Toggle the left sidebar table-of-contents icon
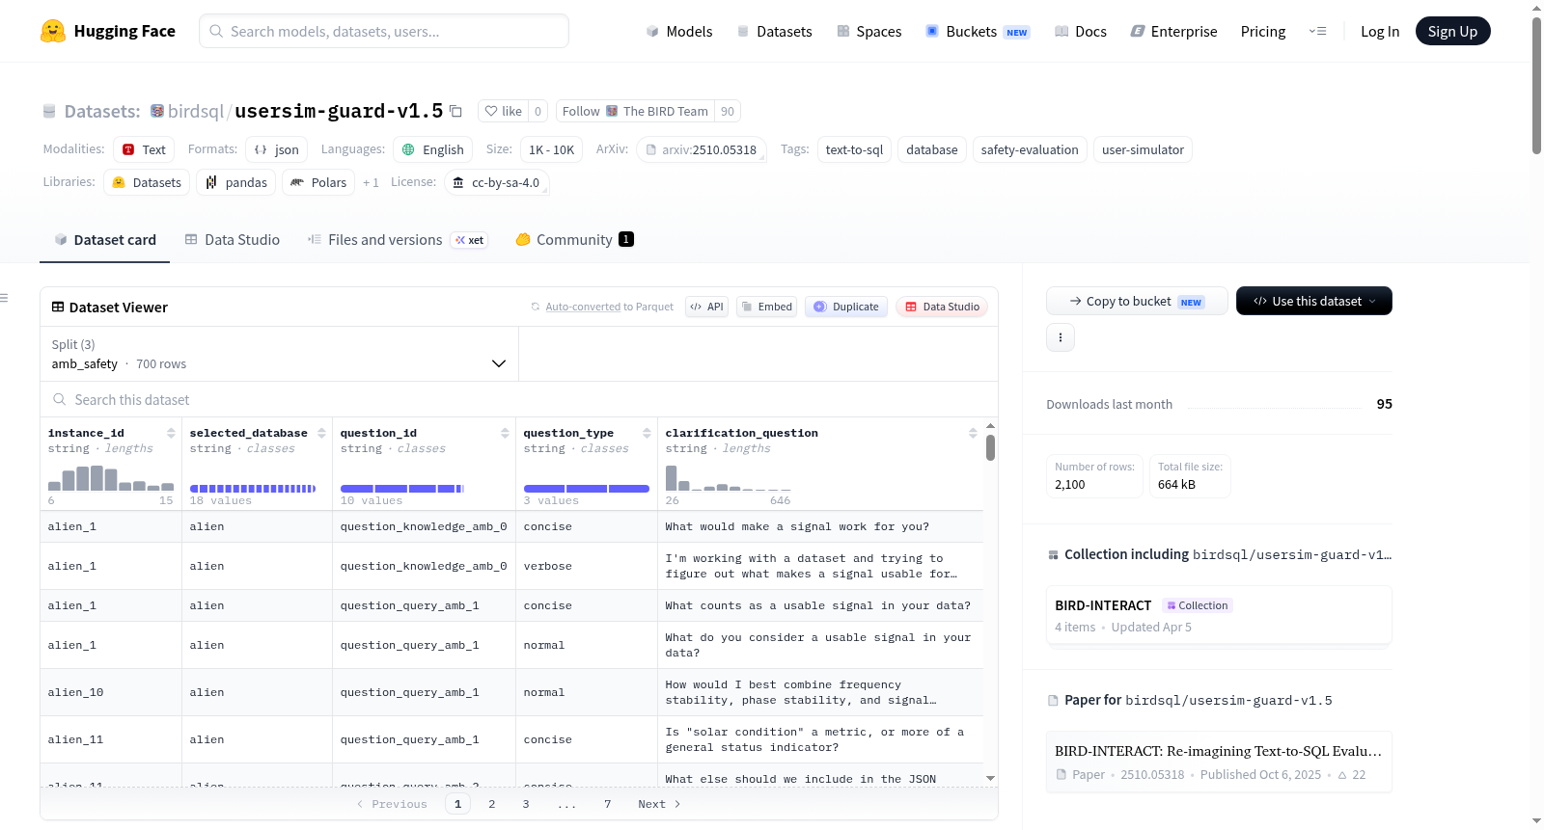The height and width of the screenshot is (830, 1544). [x=5, y=298]
